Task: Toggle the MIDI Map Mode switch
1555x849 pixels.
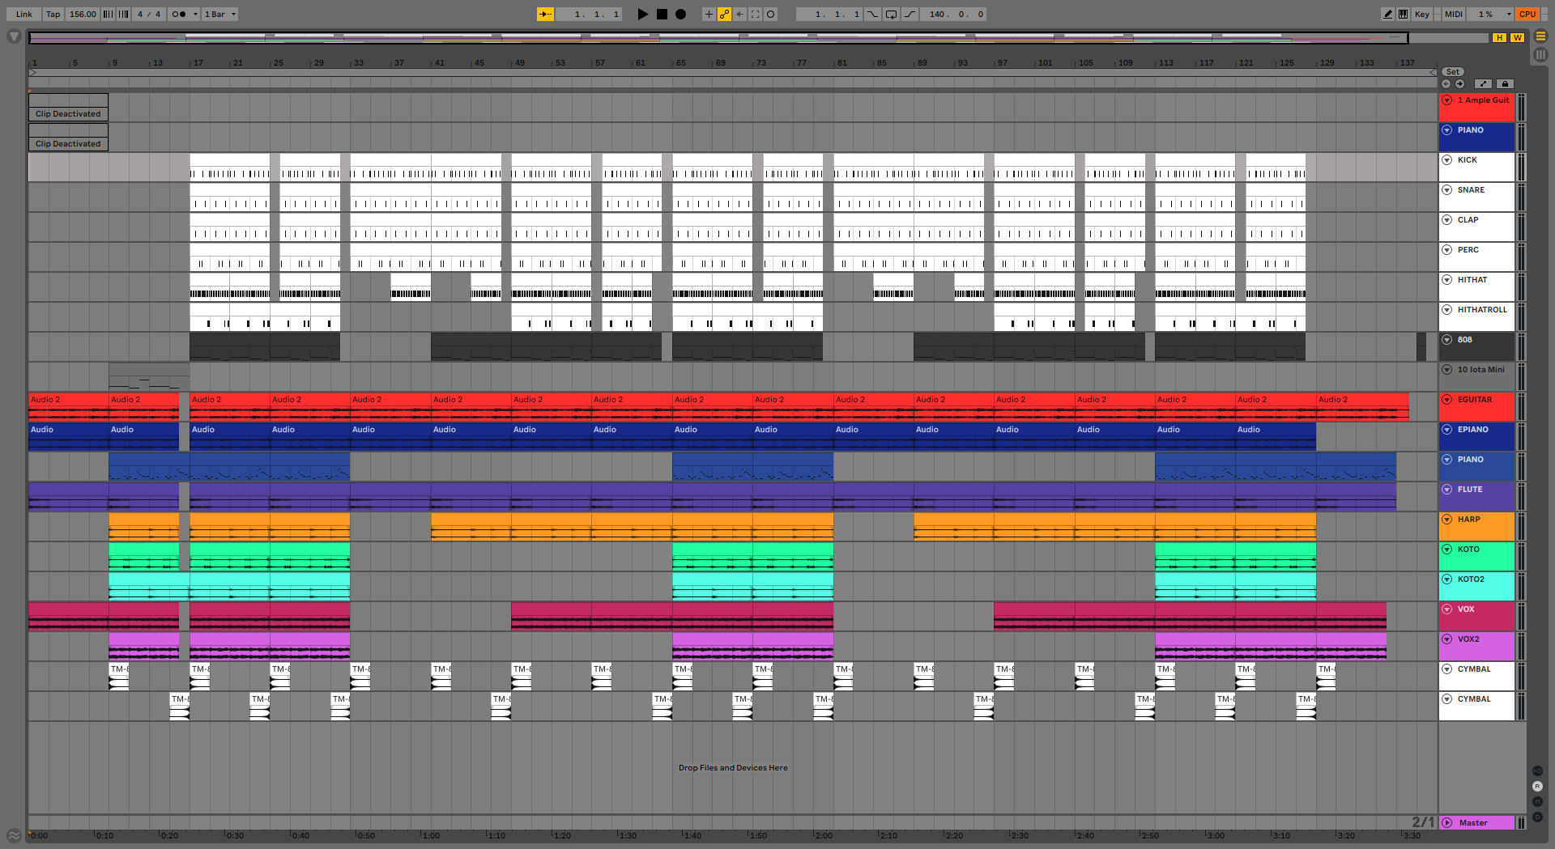Action: [x=1454, y=14]
